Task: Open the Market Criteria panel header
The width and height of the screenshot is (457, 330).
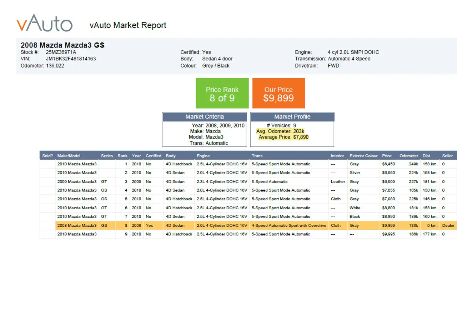Action: pyautogui.click(x=205, y=117)
